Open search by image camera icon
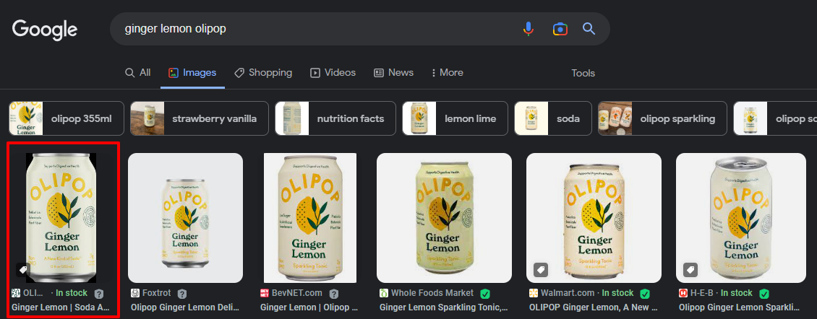The image size is (817, 319). (560, 29)
